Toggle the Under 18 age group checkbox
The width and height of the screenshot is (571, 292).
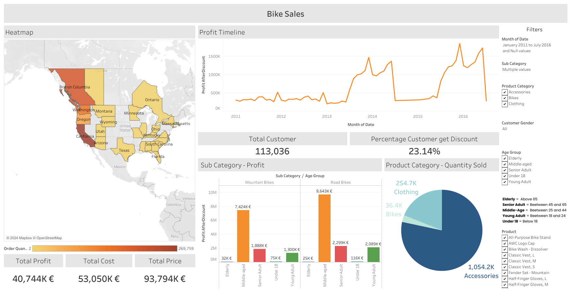pyautogui.click(x=505, y=176)
